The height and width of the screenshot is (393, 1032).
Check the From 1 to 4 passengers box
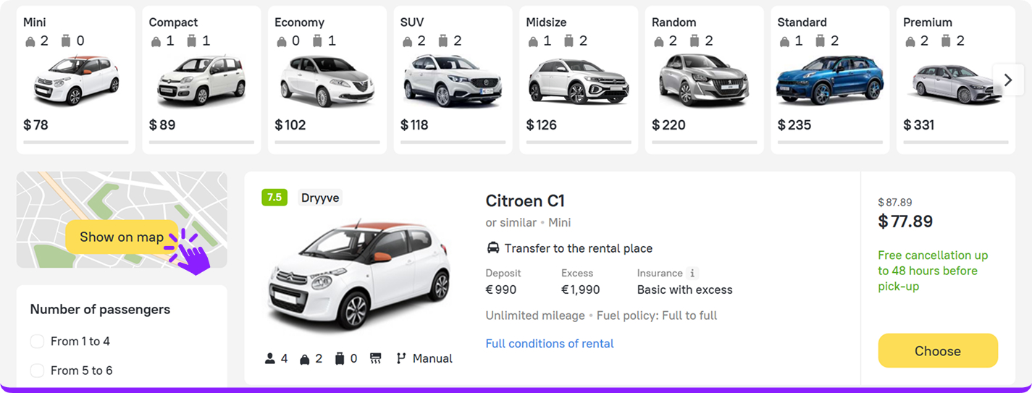(37, 342)
